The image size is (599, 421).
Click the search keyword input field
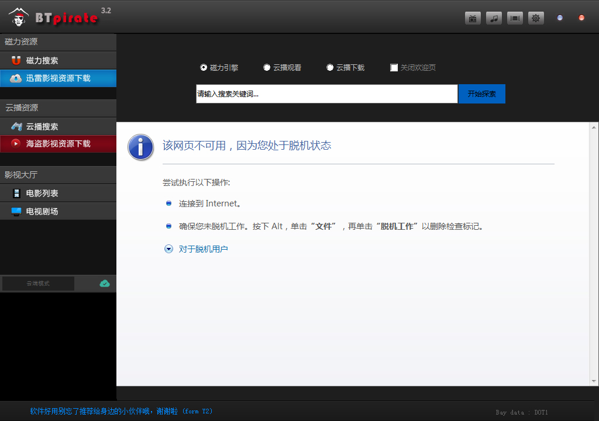click(x=326, y=94)
